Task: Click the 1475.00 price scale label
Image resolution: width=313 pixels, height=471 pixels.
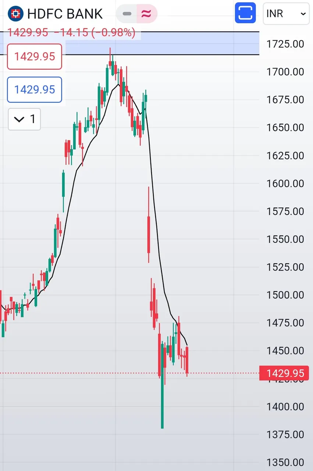Action: pyautogui.click(x=285, y=323)
